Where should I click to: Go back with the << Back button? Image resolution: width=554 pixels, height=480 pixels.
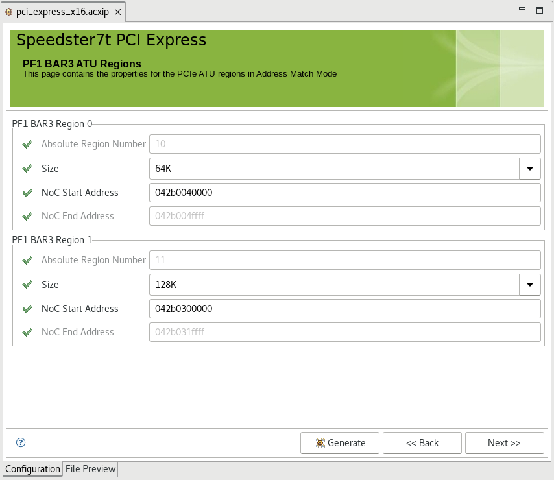(x=422, y=443)
